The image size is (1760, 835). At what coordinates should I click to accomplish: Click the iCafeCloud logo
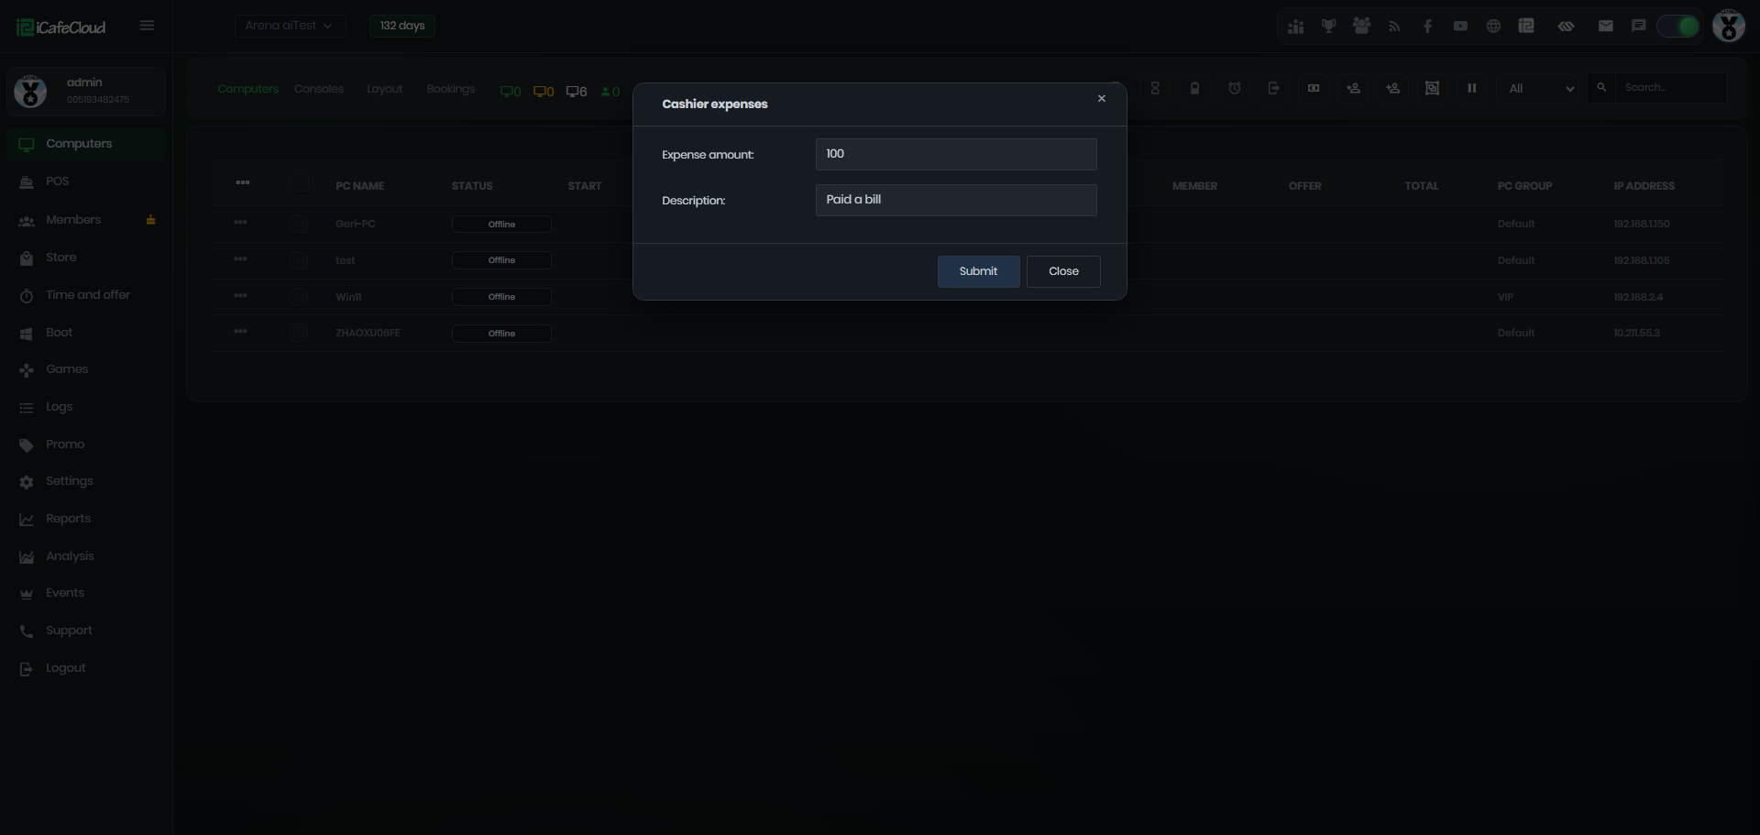[x=61, y=27]
